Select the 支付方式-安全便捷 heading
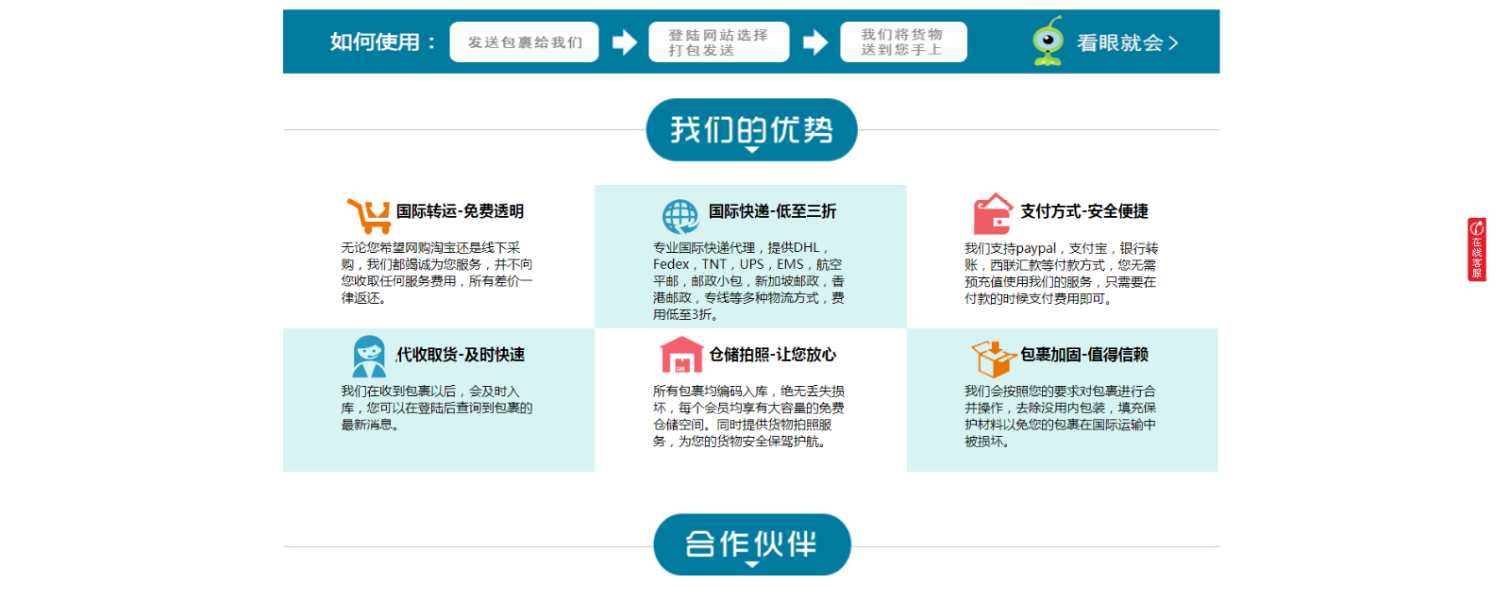The width and height of the screenshot is (1510, 601). click(x=1083, y=211)
